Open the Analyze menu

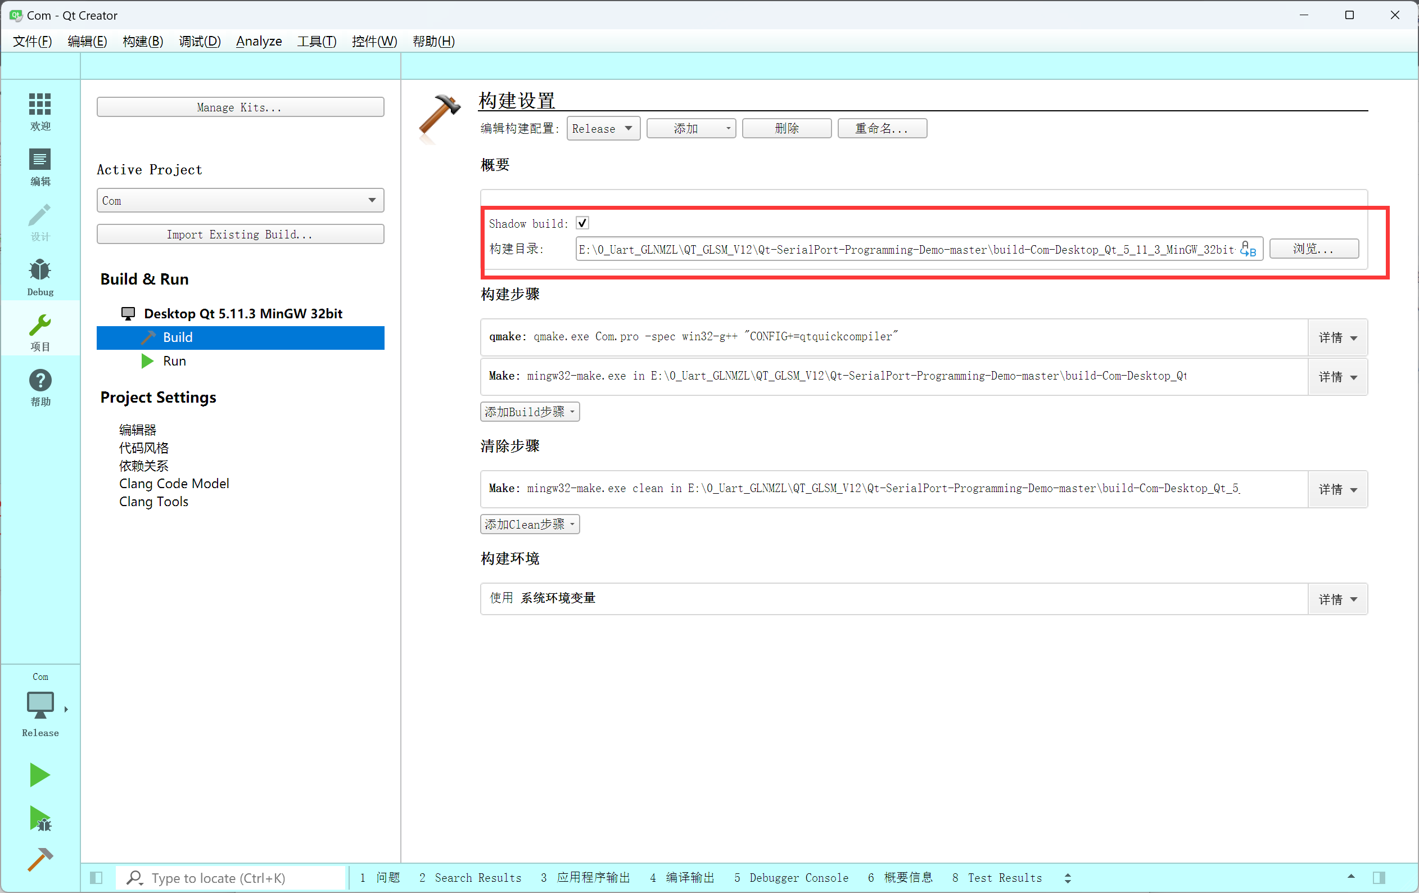click(259, 41)
